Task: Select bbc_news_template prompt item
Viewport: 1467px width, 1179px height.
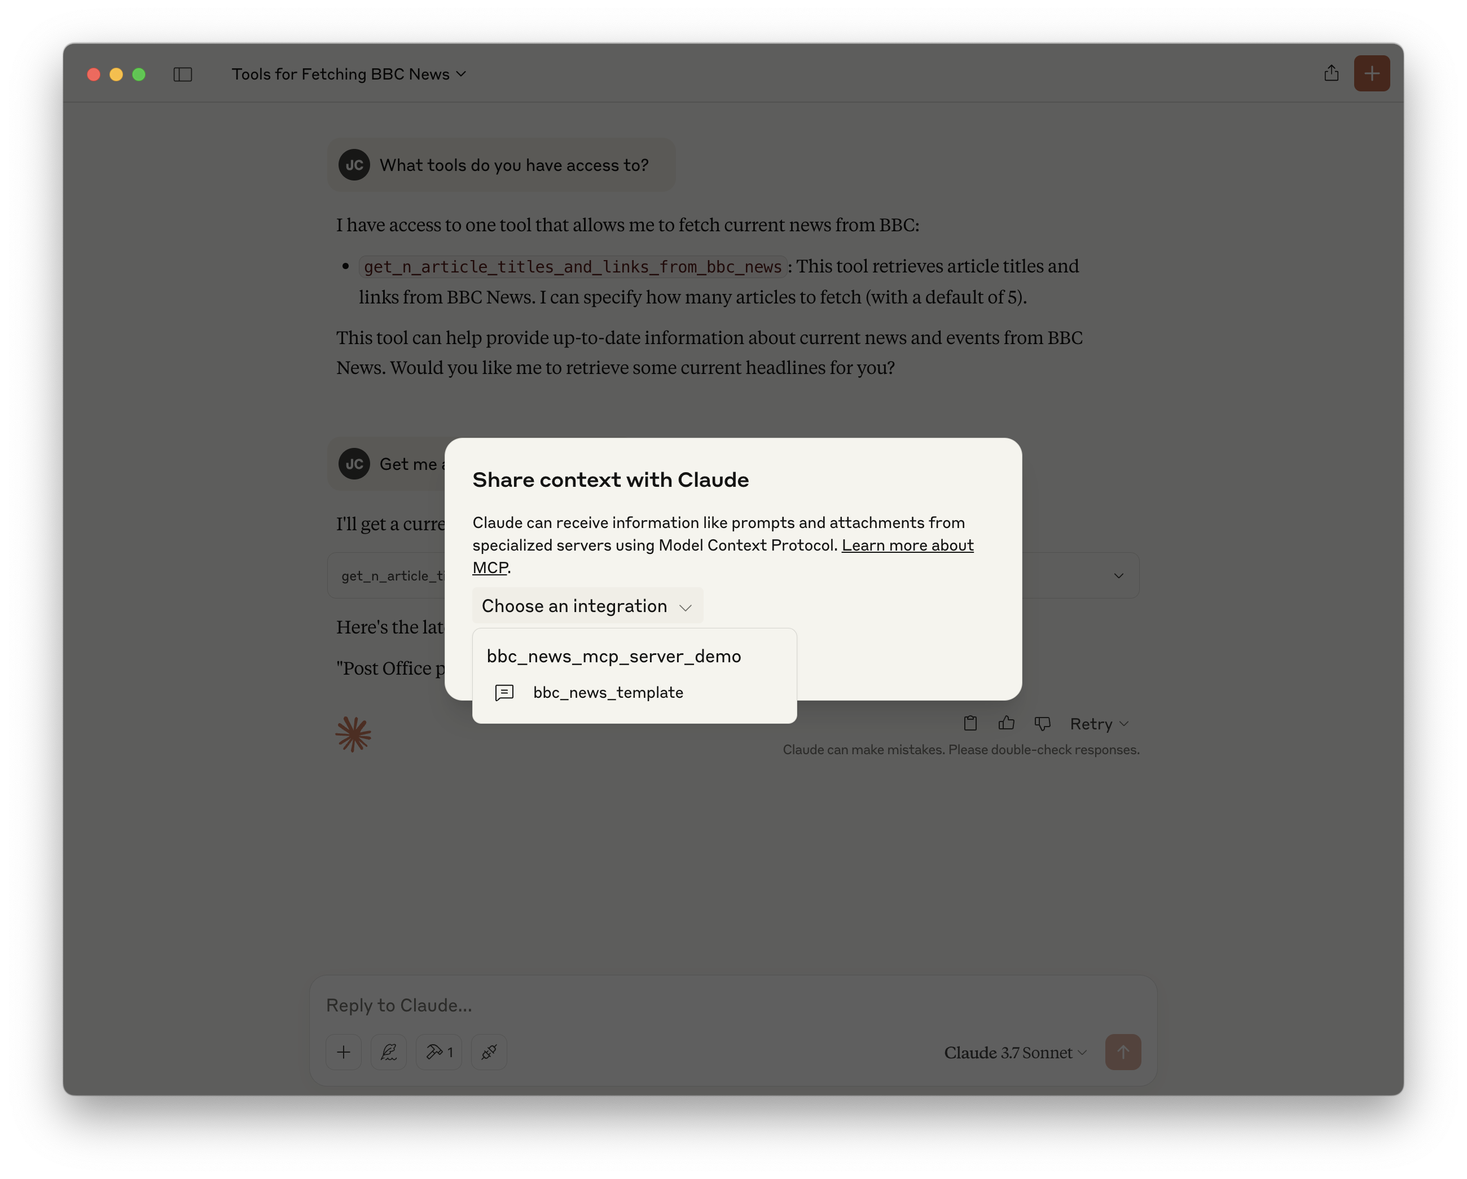Action: (x=608, y=693)
